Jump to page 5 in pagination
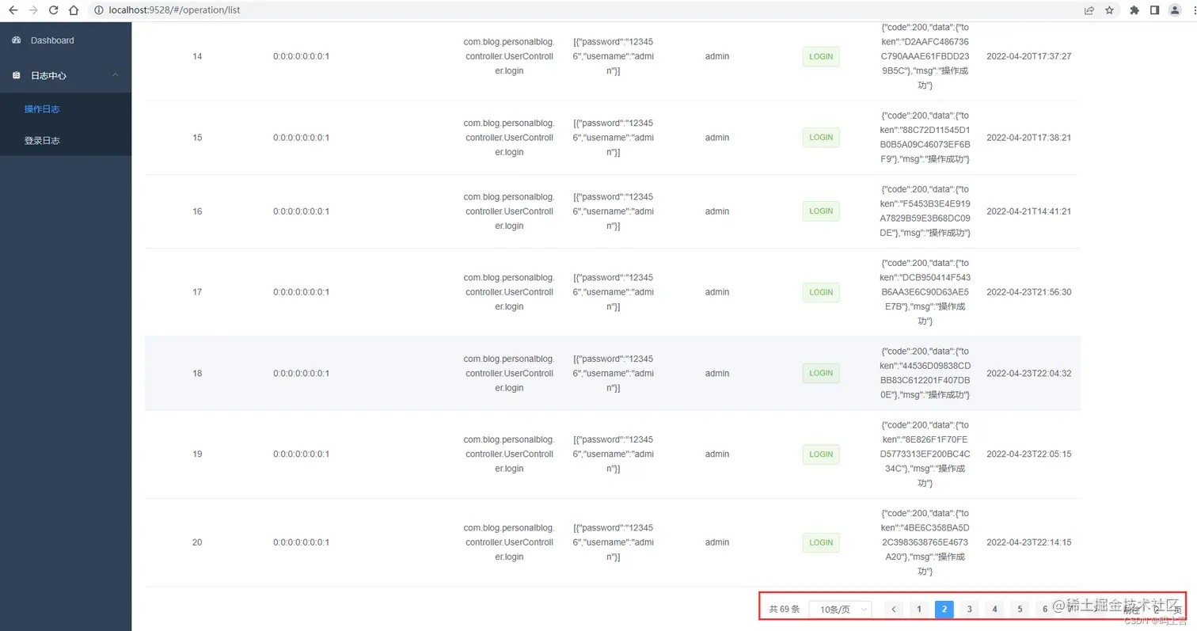1197x631 pixels. [1020, 609]
